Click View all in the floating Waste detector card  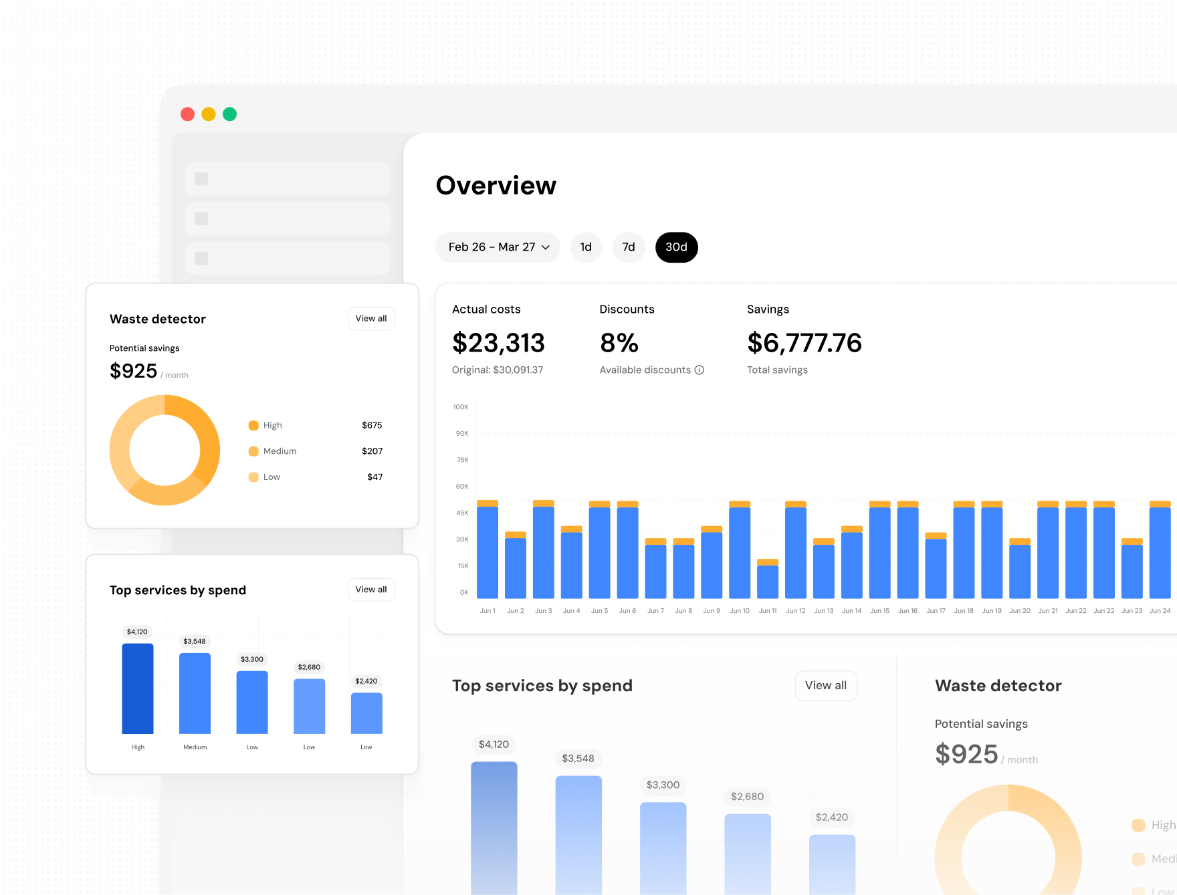point(371,318)
